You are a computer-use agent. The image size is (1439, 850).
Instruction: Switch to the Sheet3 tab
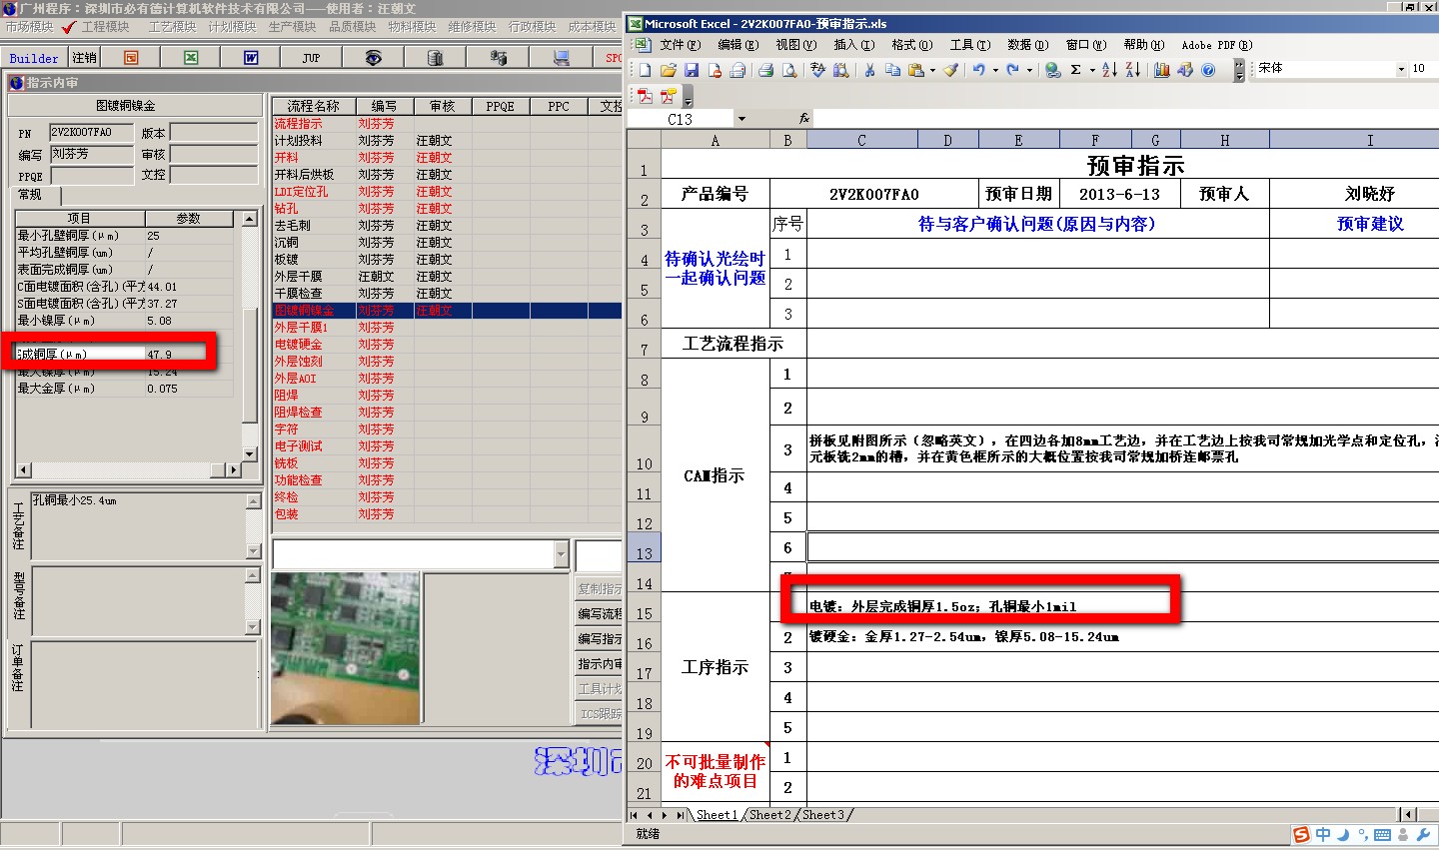click(822, 815)
